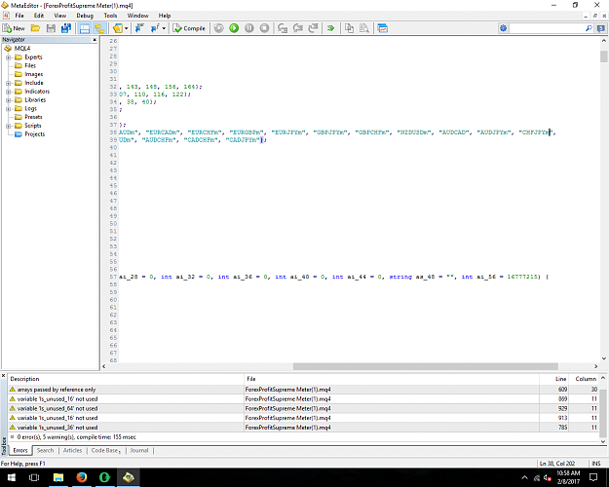This screenshot has height=487, width=609.
Task: Click the magnifier search icon
Action: (589, 28)
